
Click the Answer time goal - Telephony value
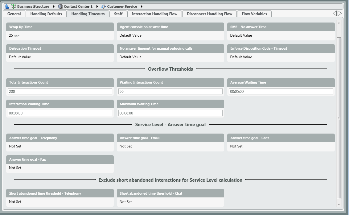[15, 146]
